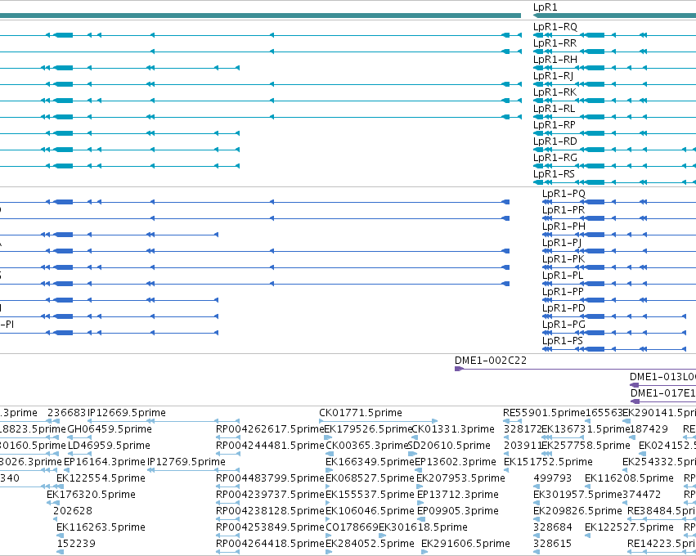The width and height of the screenshot is (696, 556).
Task: Select the EK151752.5prime EST label
Action: (x=548, y=462)
